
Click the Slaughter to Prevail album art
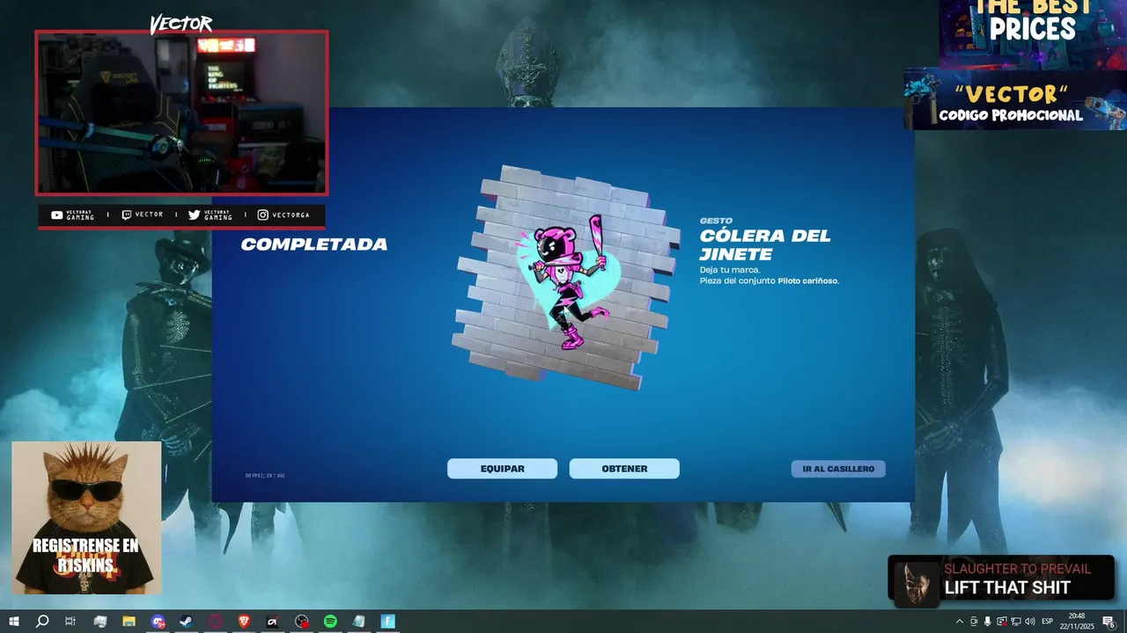click(917, 584)
